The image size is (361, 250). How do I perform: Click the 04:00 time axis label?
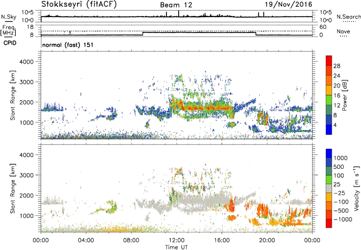point(86,241)
